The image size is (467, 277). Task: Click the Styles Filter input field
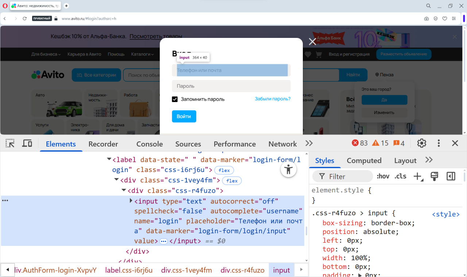[x=343, y=176]
